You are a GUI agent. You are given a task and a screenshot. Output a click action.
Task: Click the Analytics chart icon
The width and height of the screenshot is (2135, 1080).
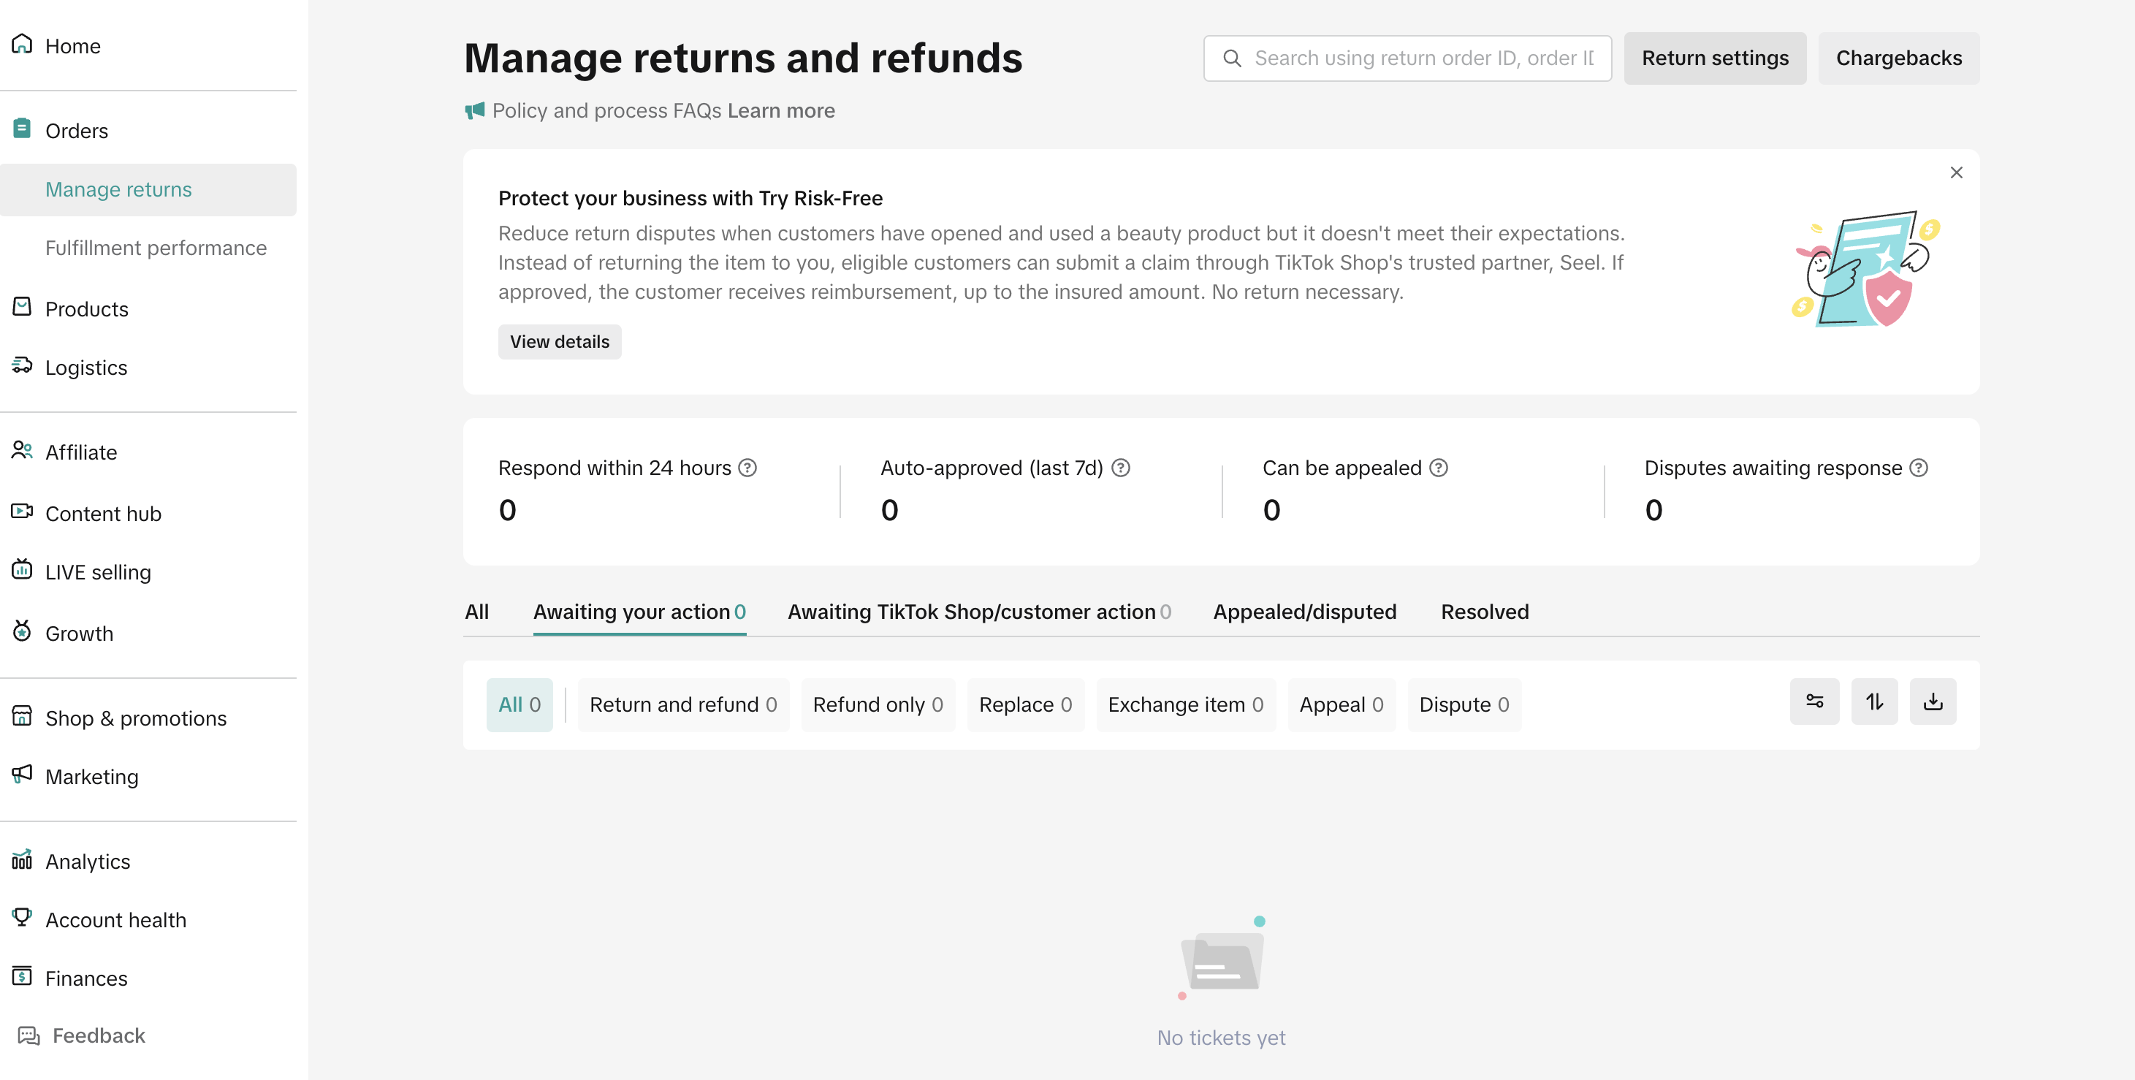click(x=23, y=859)
